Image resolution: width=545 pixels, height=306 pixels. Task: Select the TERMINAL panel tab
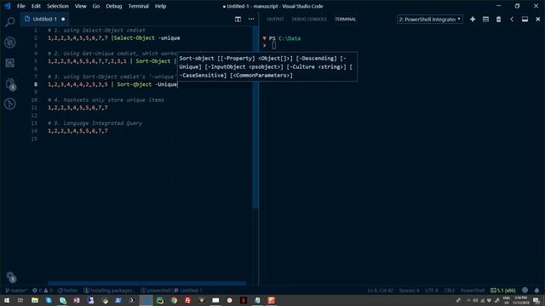tap(346, 19)
